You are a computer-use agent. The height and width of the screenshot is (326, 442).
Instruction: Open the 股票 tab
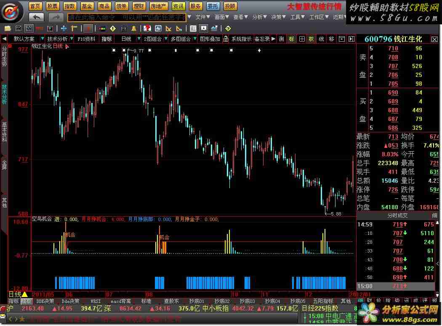point(53,6)
